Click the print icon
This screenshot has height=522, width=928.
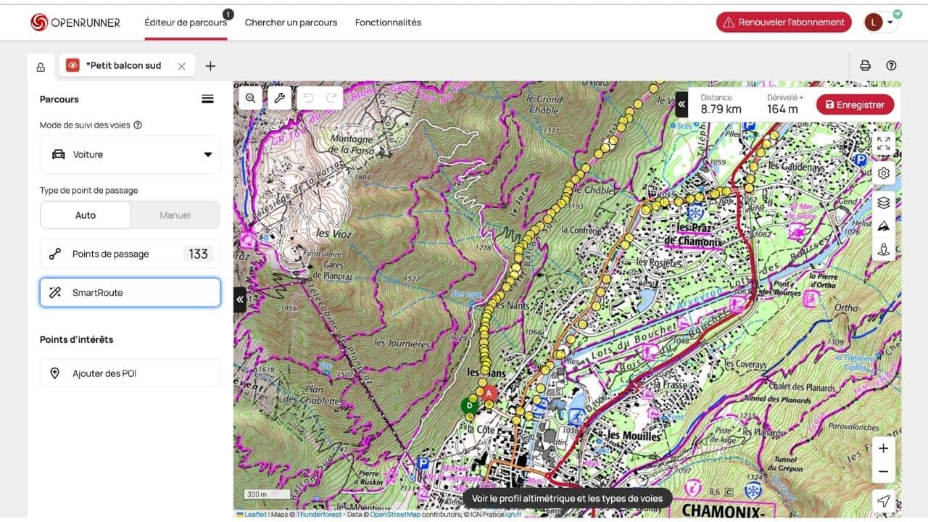tap(865, 65)
